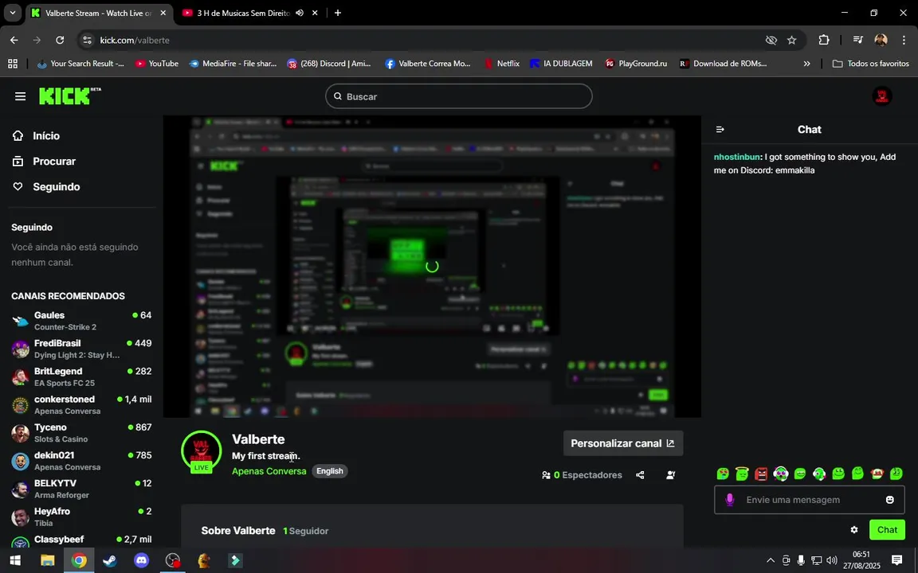The width and height of the screenshot is (918, 573).
Task: Click the share icon next to Espectadores
Action: pos(640,475)
